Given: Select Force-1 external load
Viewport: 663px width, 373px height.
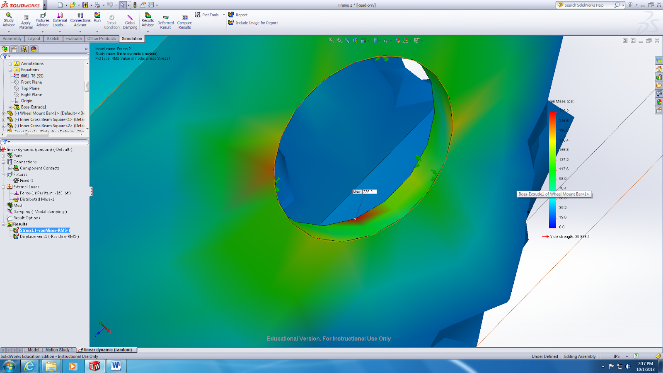Looking at the screenshot, I should (x=45, y=193).
